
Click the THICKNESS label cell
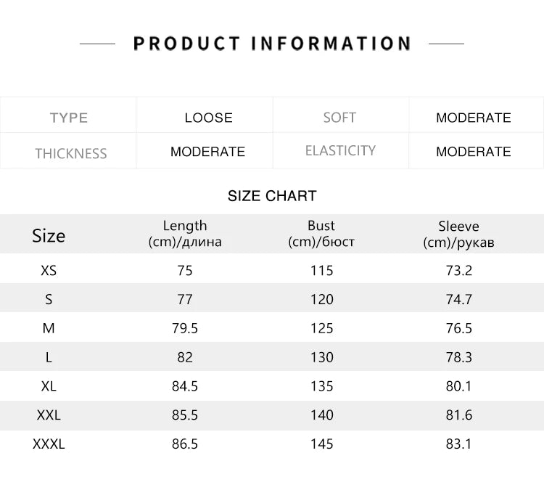[x=70, y=153]
